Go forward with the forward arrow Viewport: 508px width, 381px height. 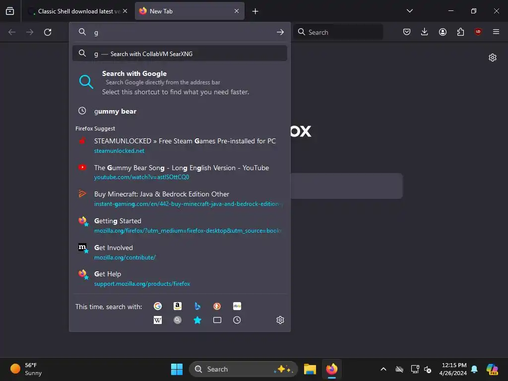30,32
